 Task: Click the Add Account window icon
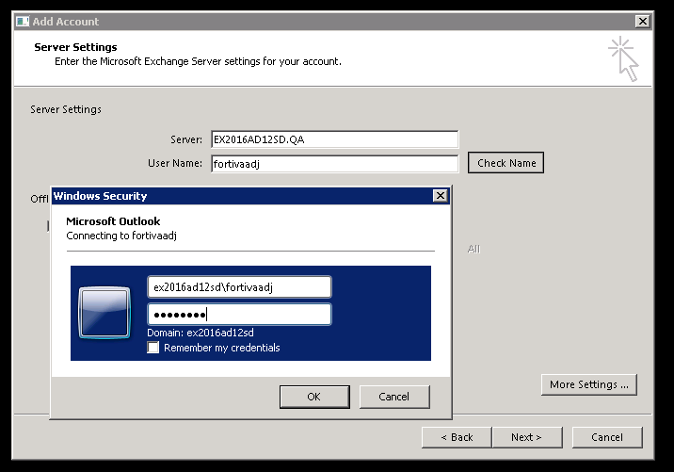[x=22, y=22]
